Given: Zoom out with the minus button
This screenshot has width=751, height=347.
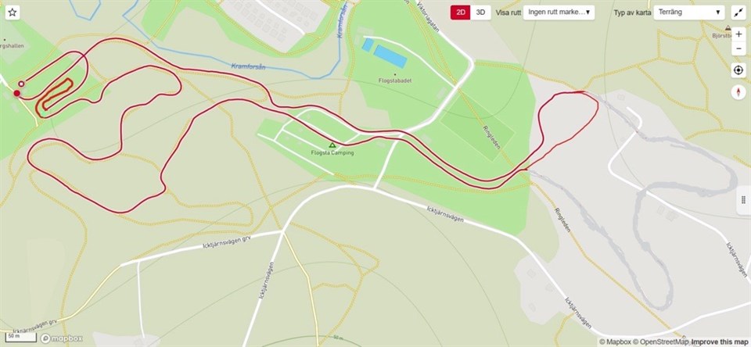Looking at the screenshot, I should [738, 48].
